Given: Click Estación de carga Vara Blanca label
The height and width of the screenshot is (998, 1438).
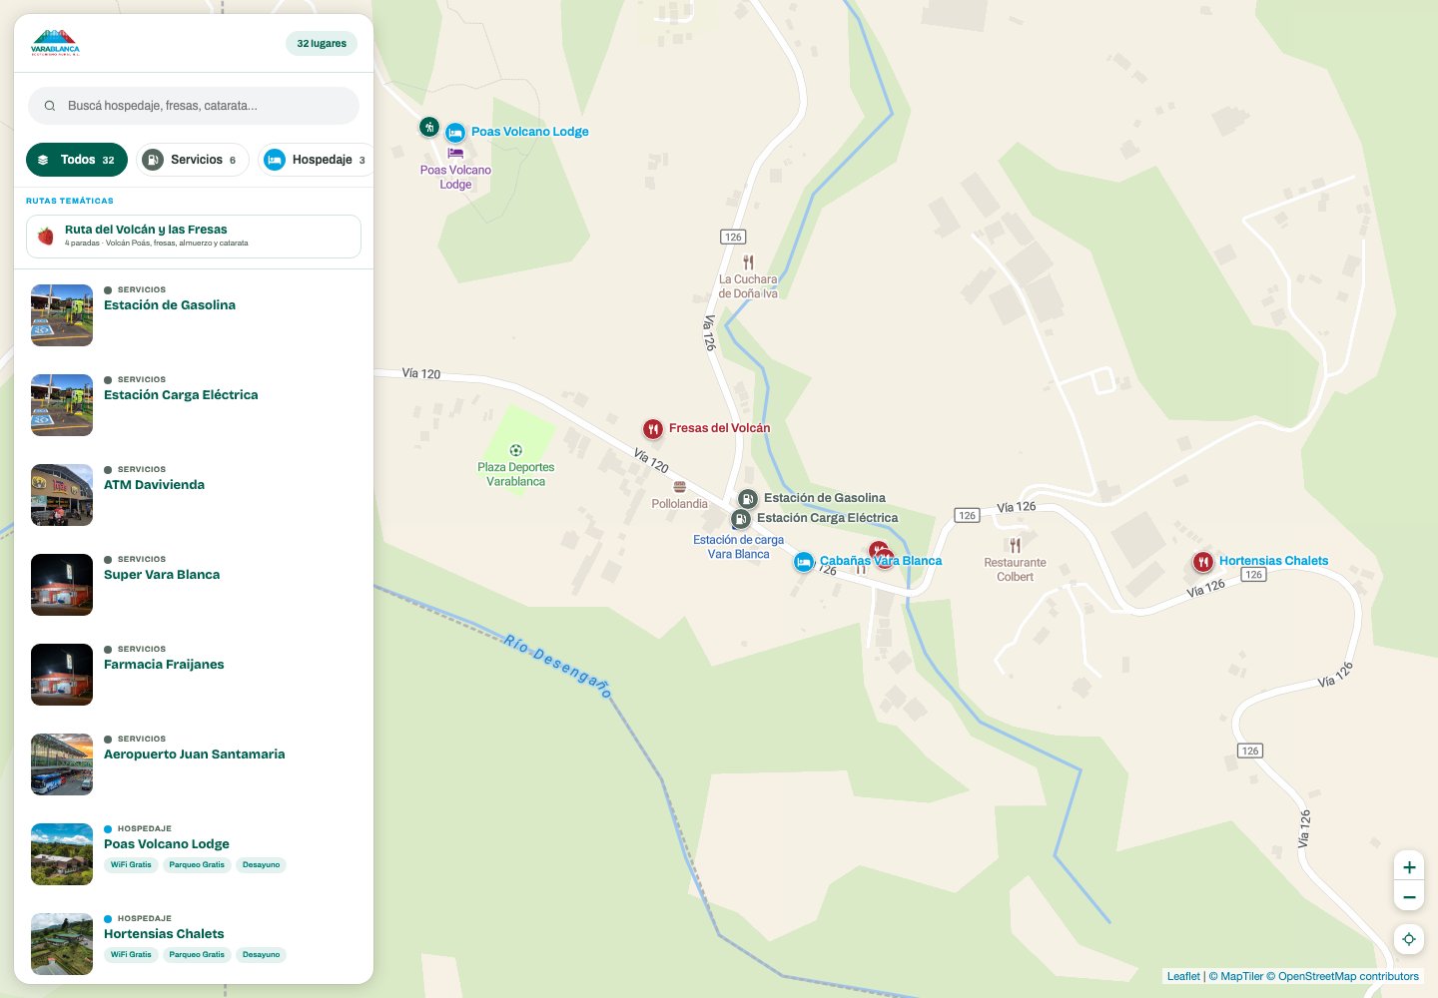Looking at the screenshot, I should click(x=739, y=547).
